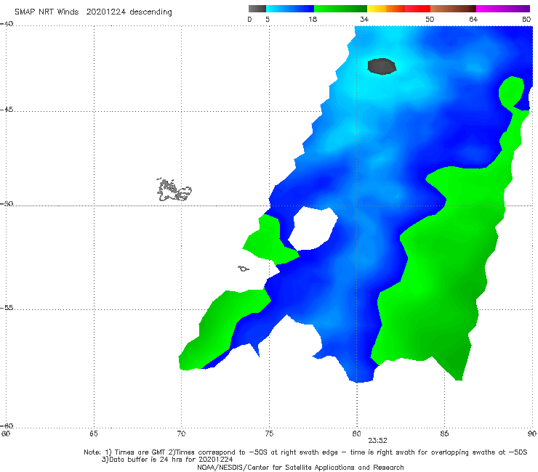
Task: Click the magenta segment of the color bar
Action: point(503,9)
